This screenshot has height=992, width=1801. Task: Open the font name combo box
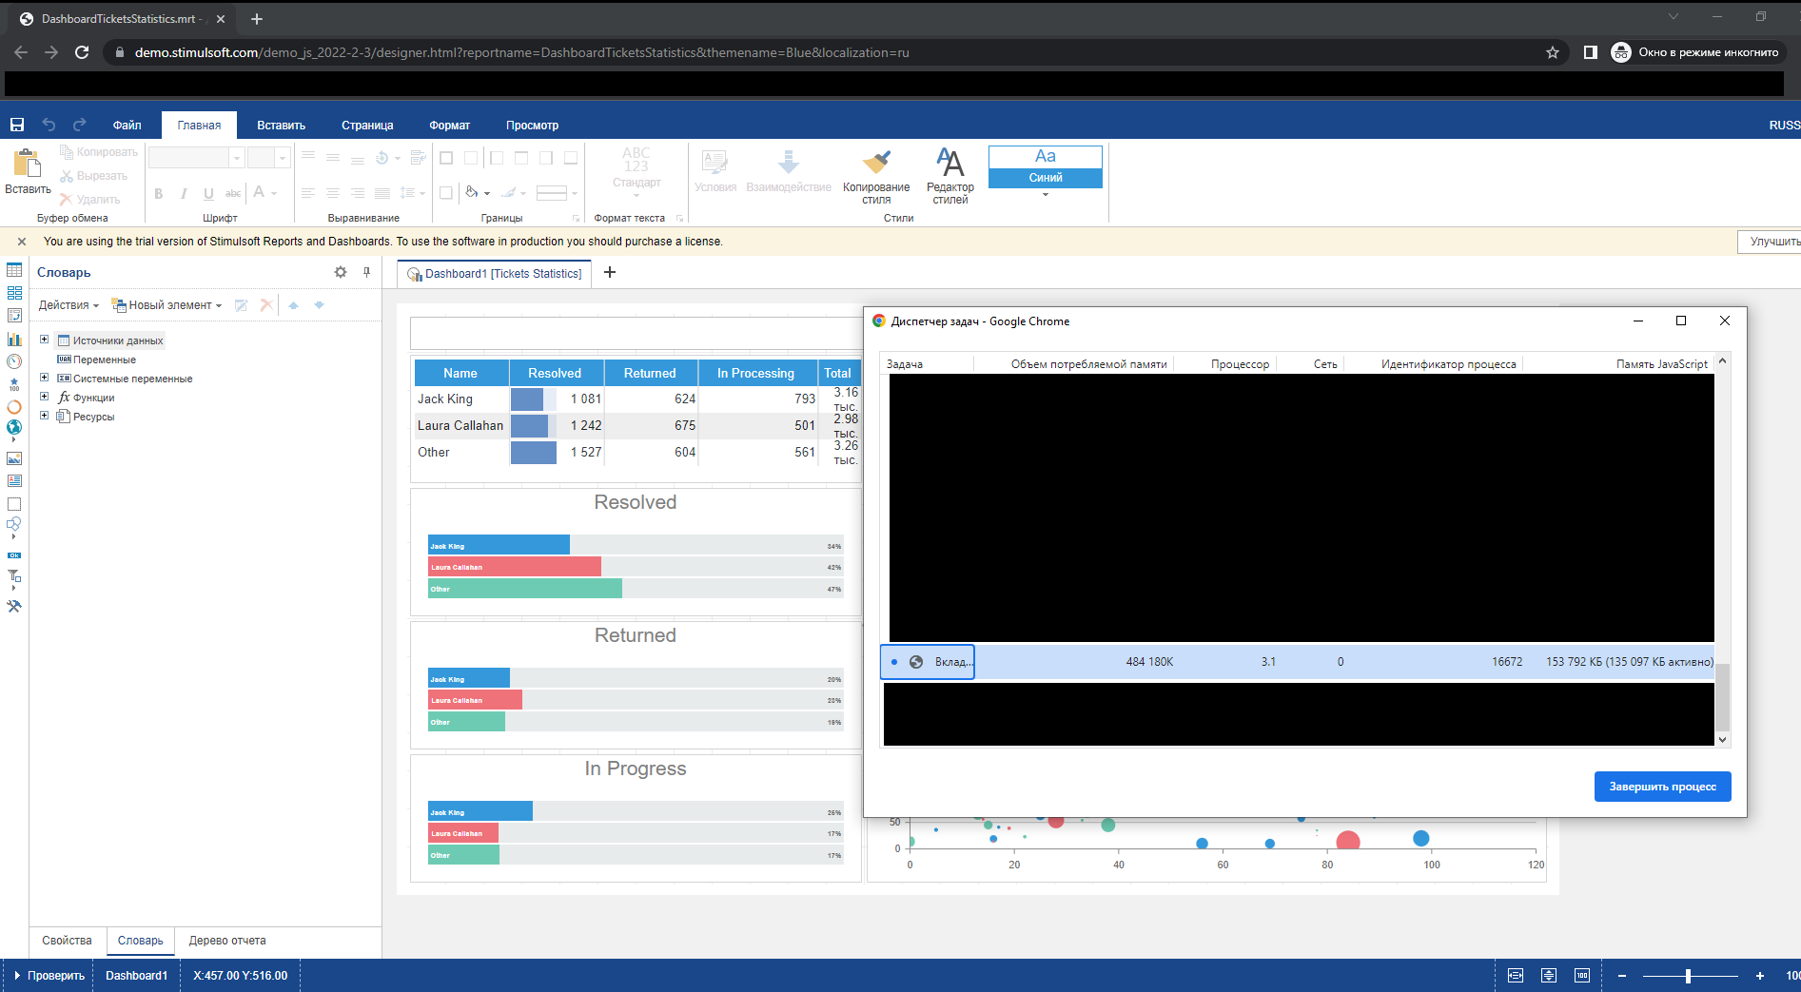tap(196, 158)
